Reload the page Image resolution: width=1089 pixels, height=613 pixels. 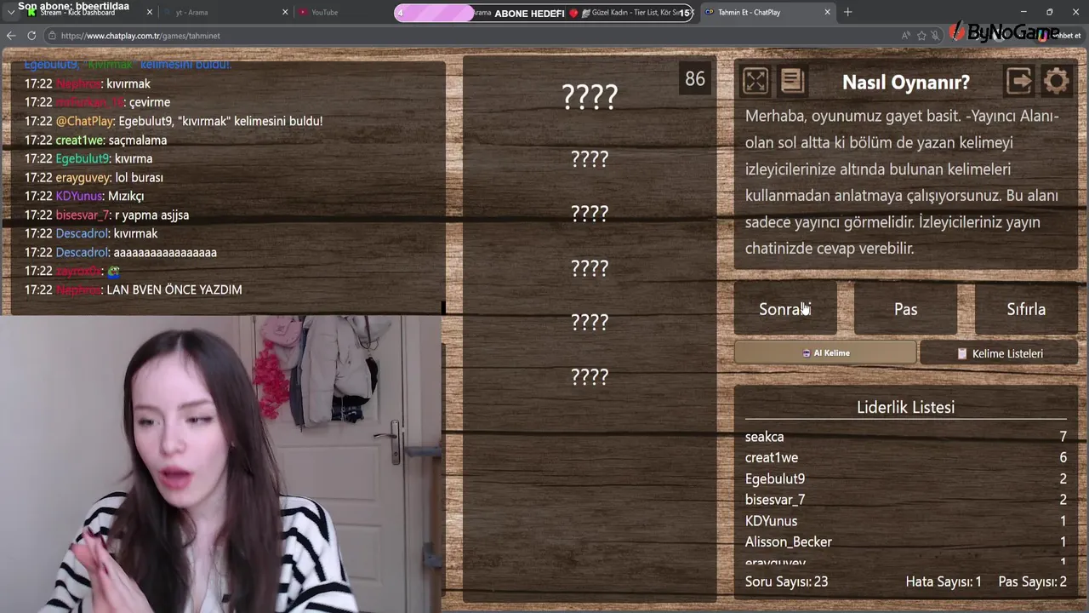(x=31, y=36)
